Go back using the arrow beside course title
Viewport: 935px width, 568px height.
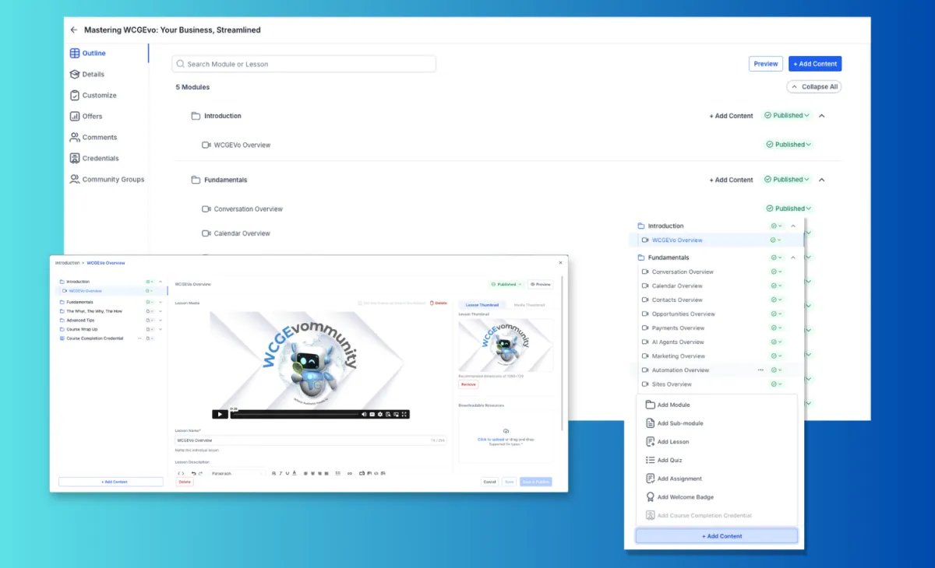point(74,30)
